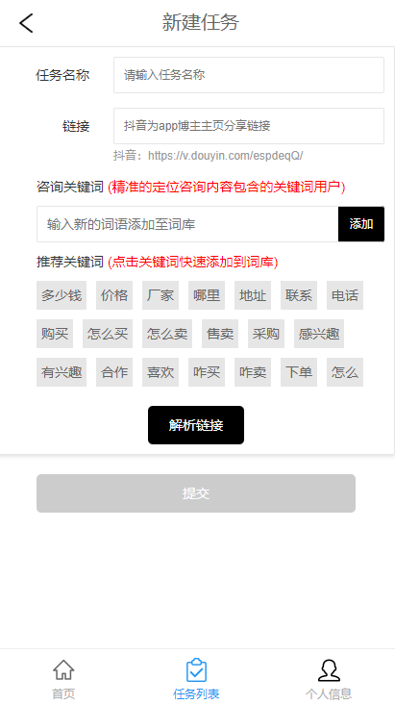The width and height of the screenshot is (395, 705).
Task: Select the 任务列表 clipboard icon
Action: [196, 670]
